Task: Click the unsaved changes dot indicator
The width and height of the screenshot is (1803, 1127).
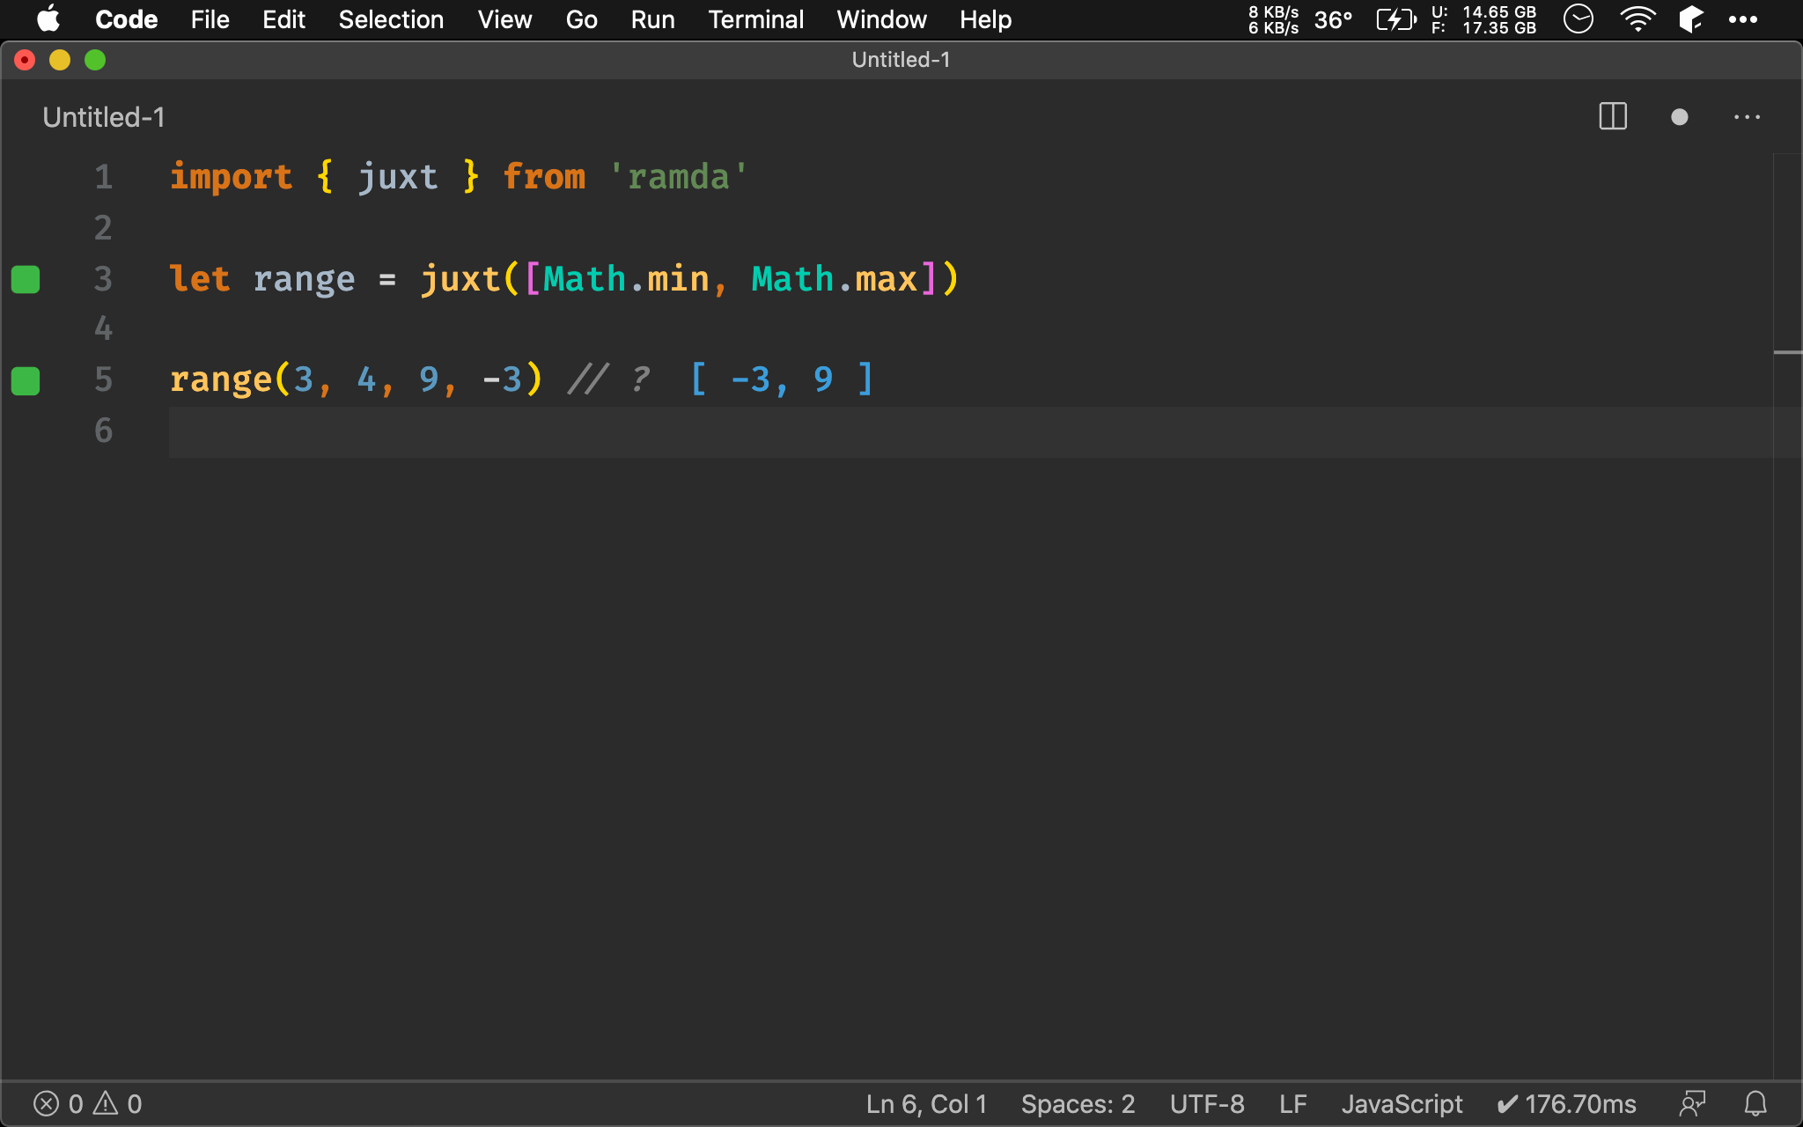Action: [x=1679, y=117]
